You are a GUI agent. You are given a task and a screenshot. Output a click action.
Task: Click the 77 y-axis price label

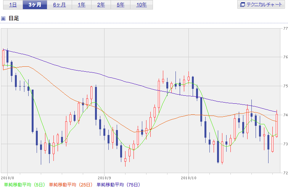[x=285, y=29]
